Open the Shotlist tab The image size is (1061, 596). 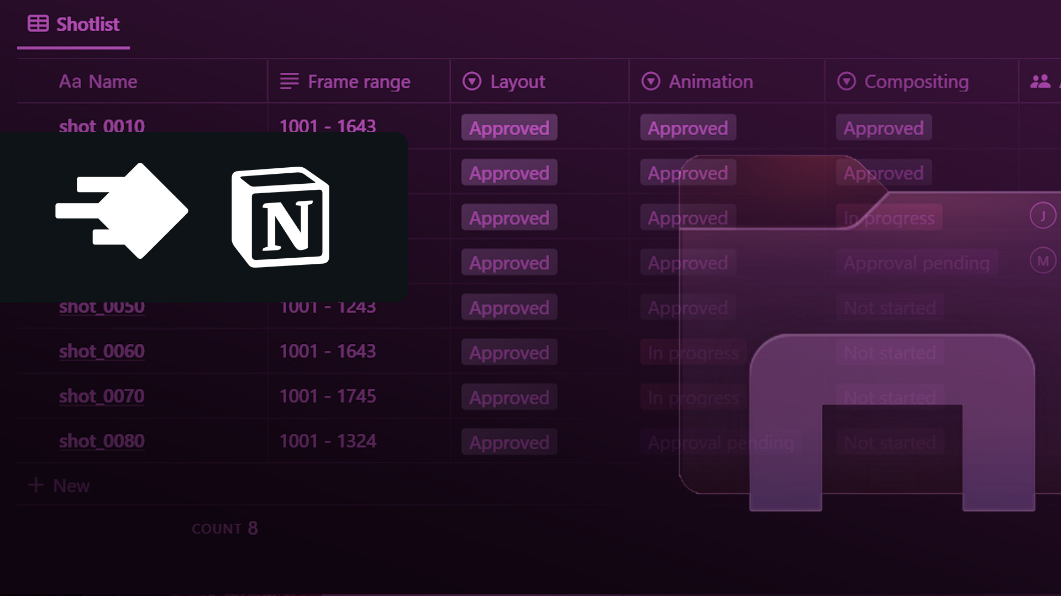point(87,24)
